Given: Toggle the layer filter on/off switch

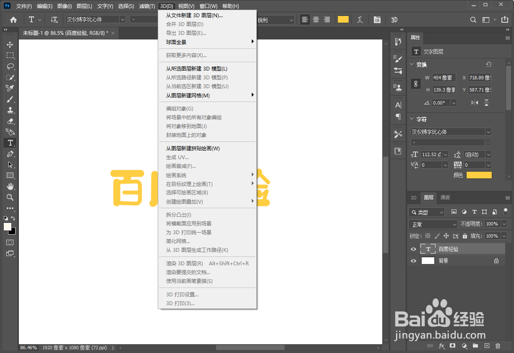Looking at the screenshot, I should (x=506, y=212).
